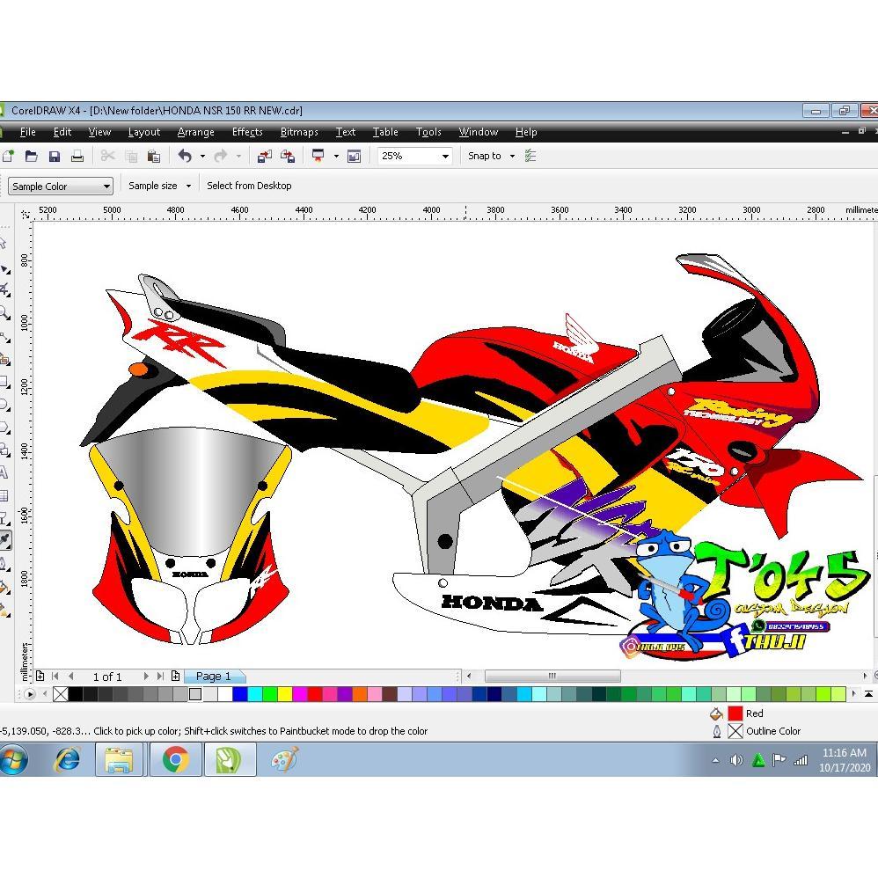The height and width of the screenshot is (878, 878).
Task: Open the Welcome screen icon
Action: pos(354,157)
